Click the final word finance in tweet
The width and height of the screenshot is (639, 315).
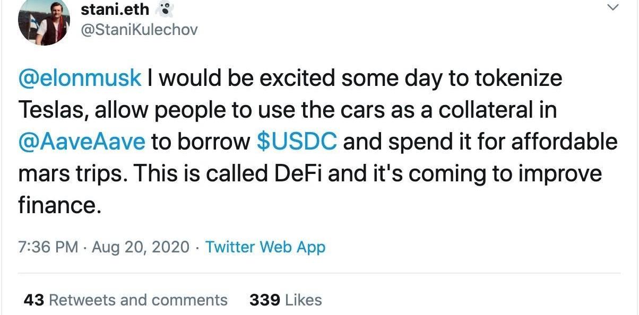(59, 206)
